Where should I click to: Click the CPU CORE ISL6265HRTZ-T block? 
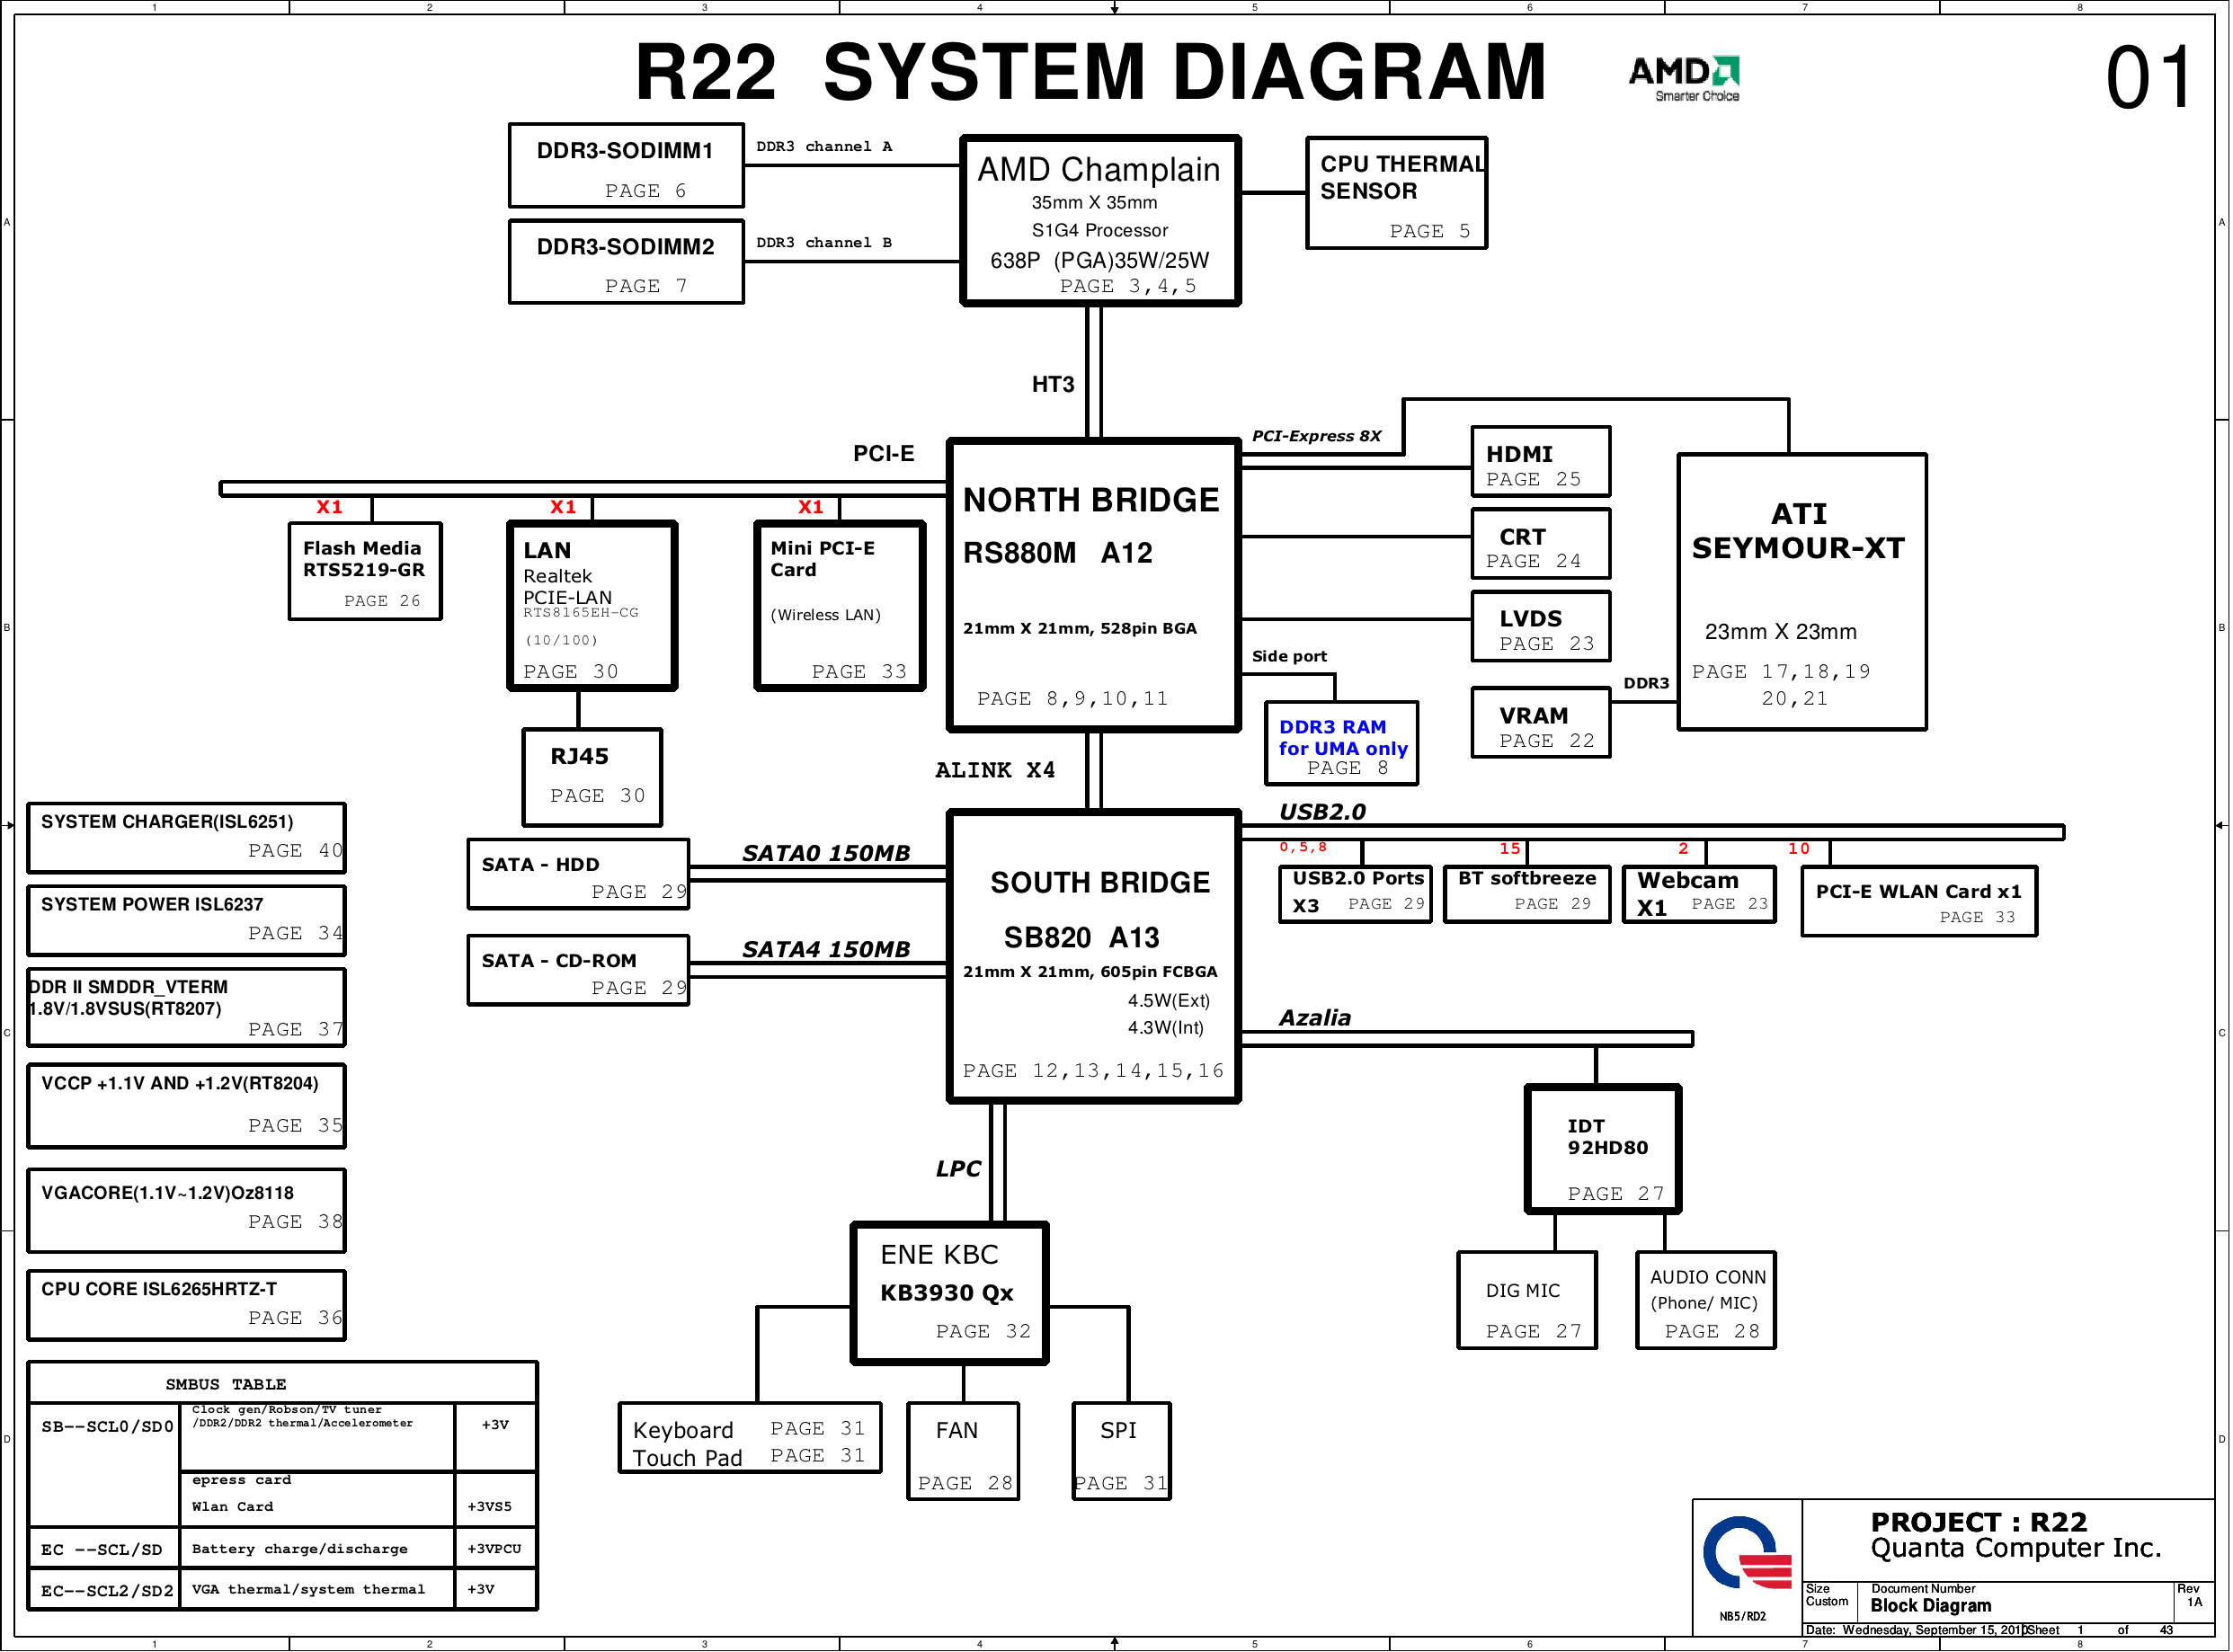pyautogui.click(x=186, y=1306)
